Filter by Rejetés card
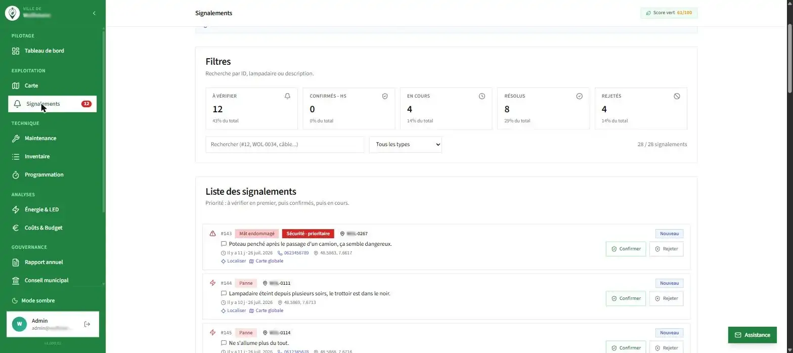The width and height of the screenshot is (793, 353). pos(641,108)
